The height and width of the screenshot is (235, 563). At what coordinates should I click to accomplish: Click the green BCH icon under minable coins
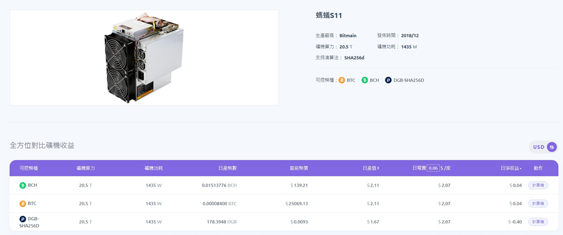coord(365,80)
